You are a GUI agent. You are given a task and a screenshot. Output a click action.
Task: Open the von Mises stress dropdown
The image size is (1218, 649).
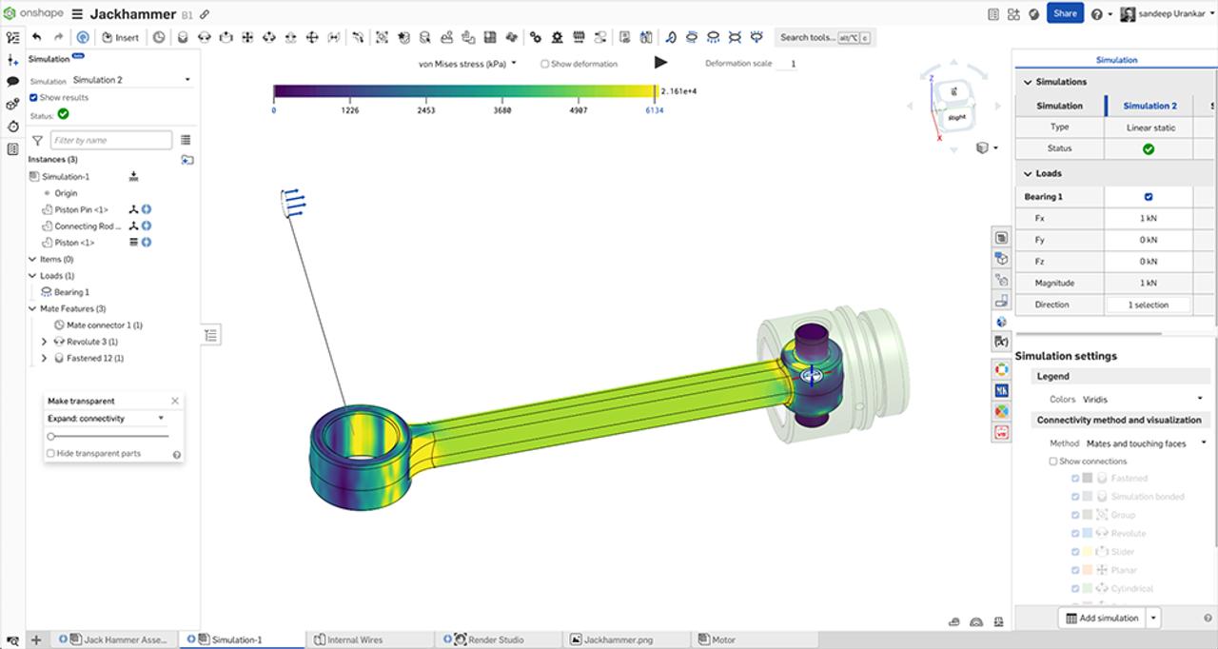click(512, 63)
